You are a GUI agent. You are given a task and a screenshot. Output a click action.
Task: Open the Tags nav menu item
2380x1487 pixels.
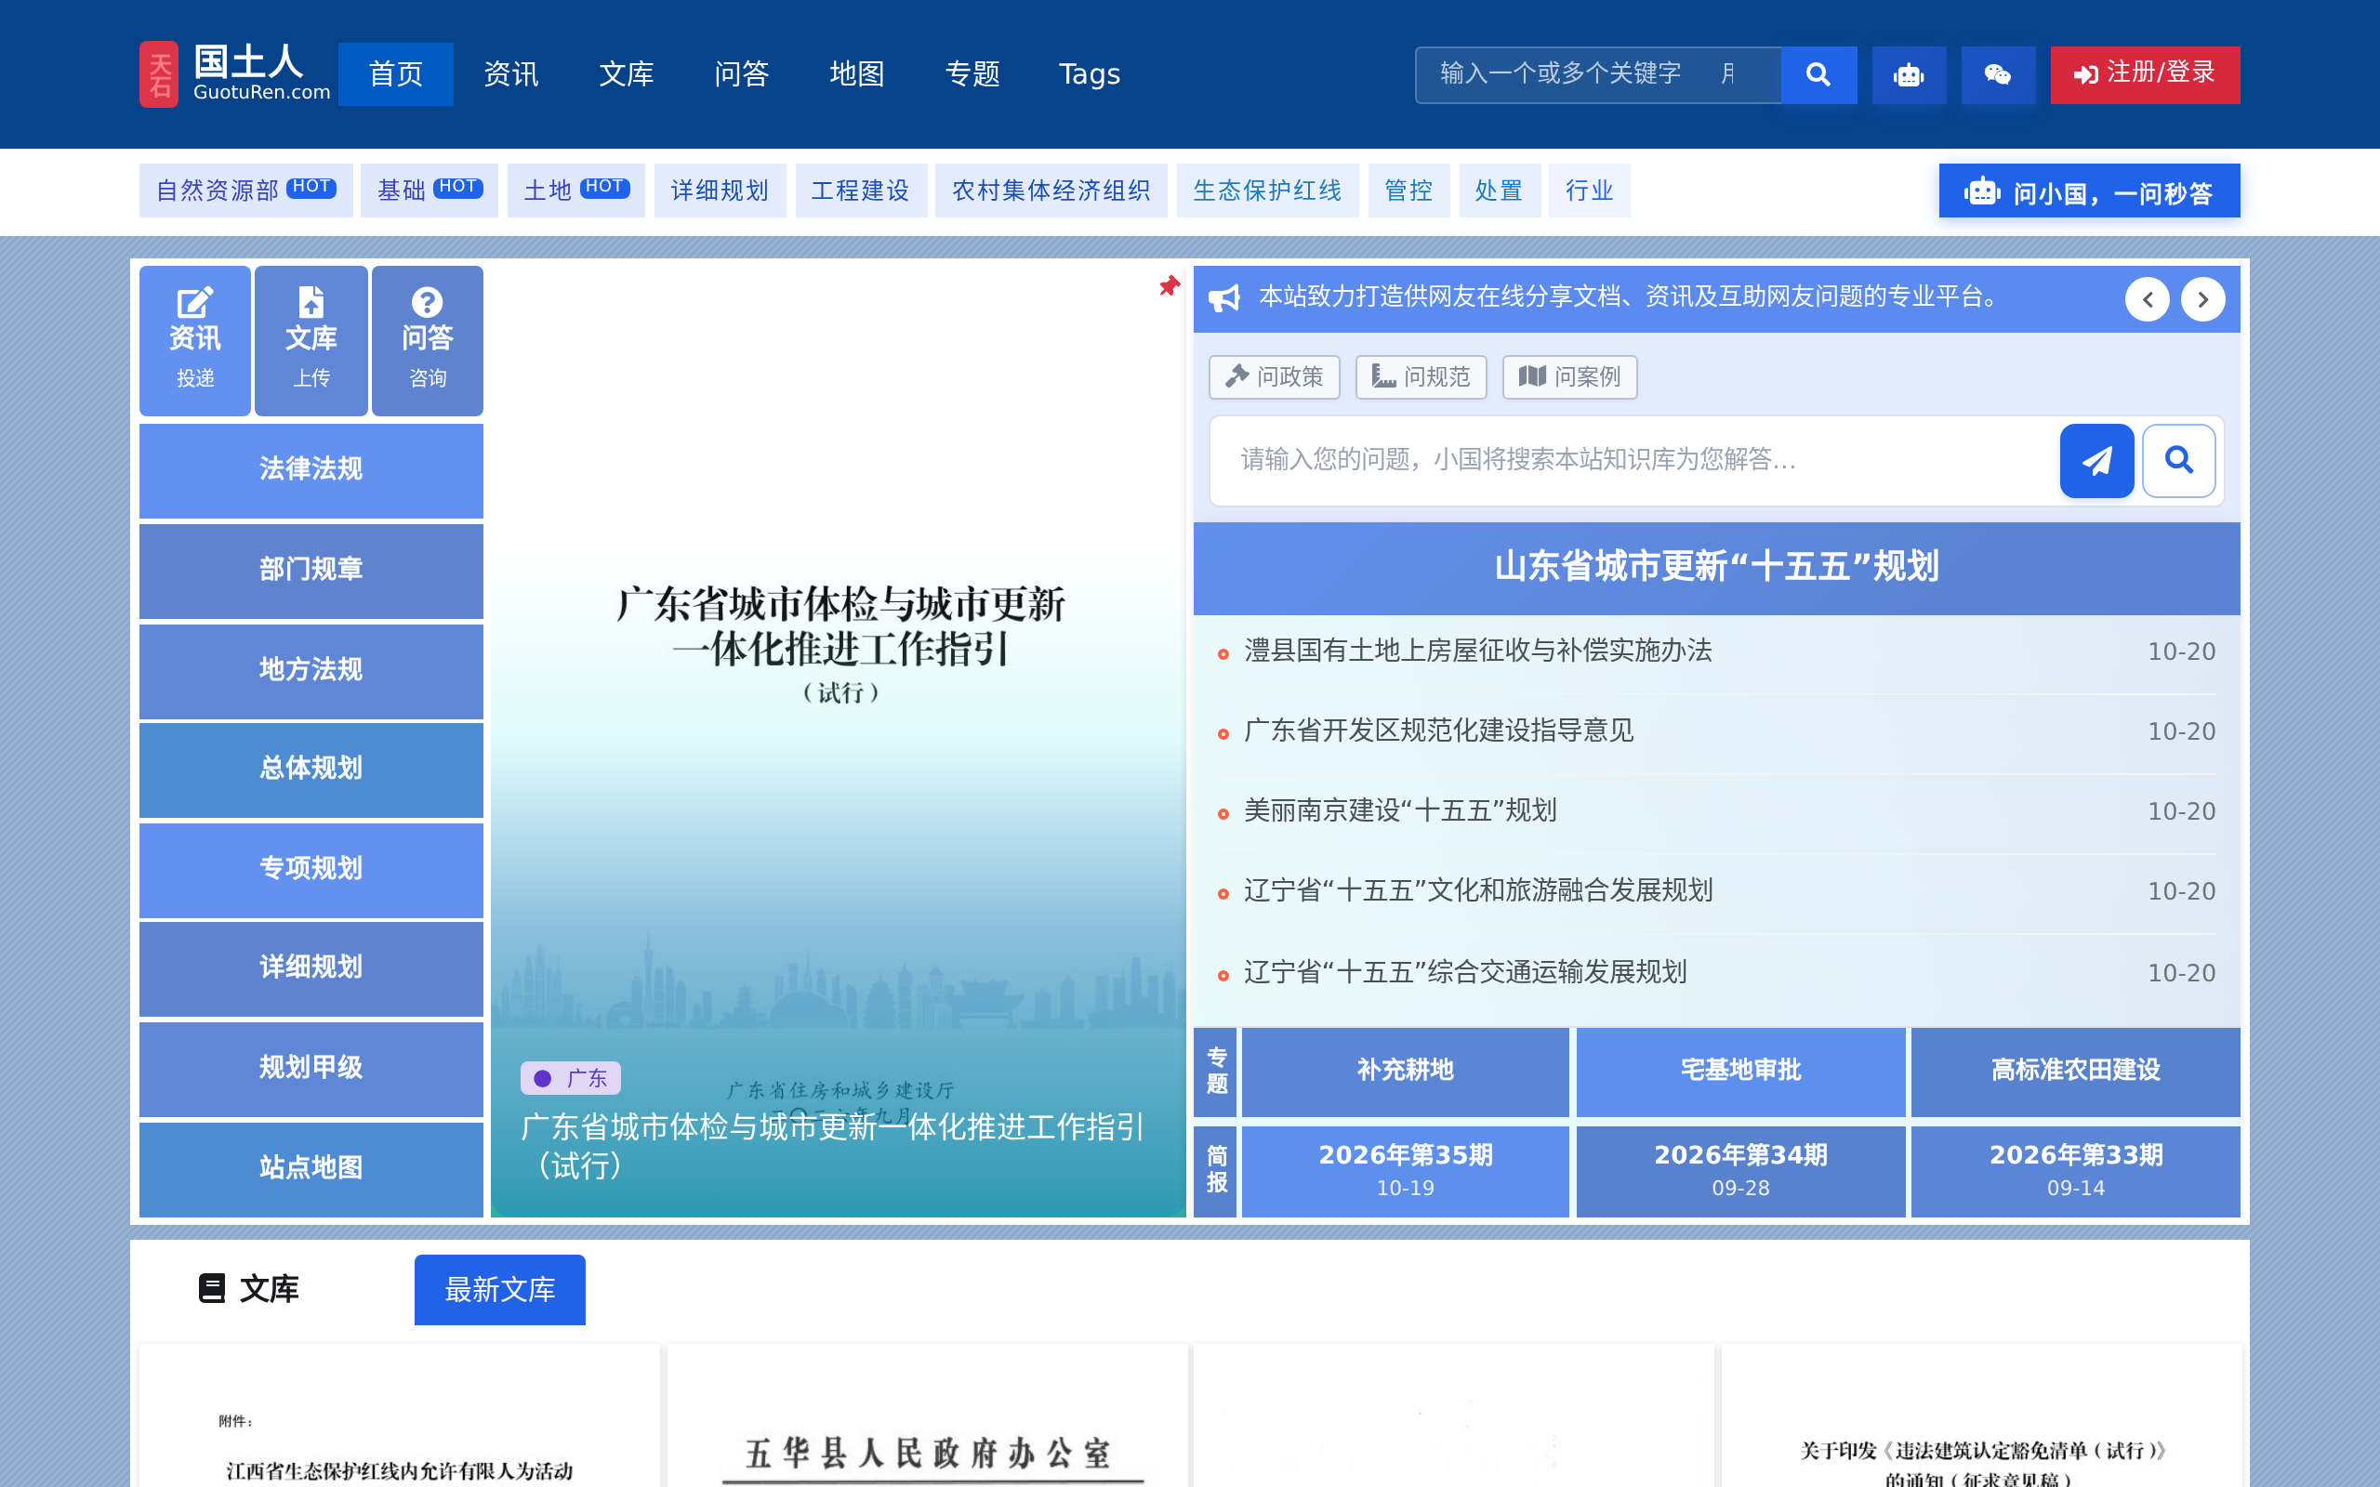[1090, 74]
